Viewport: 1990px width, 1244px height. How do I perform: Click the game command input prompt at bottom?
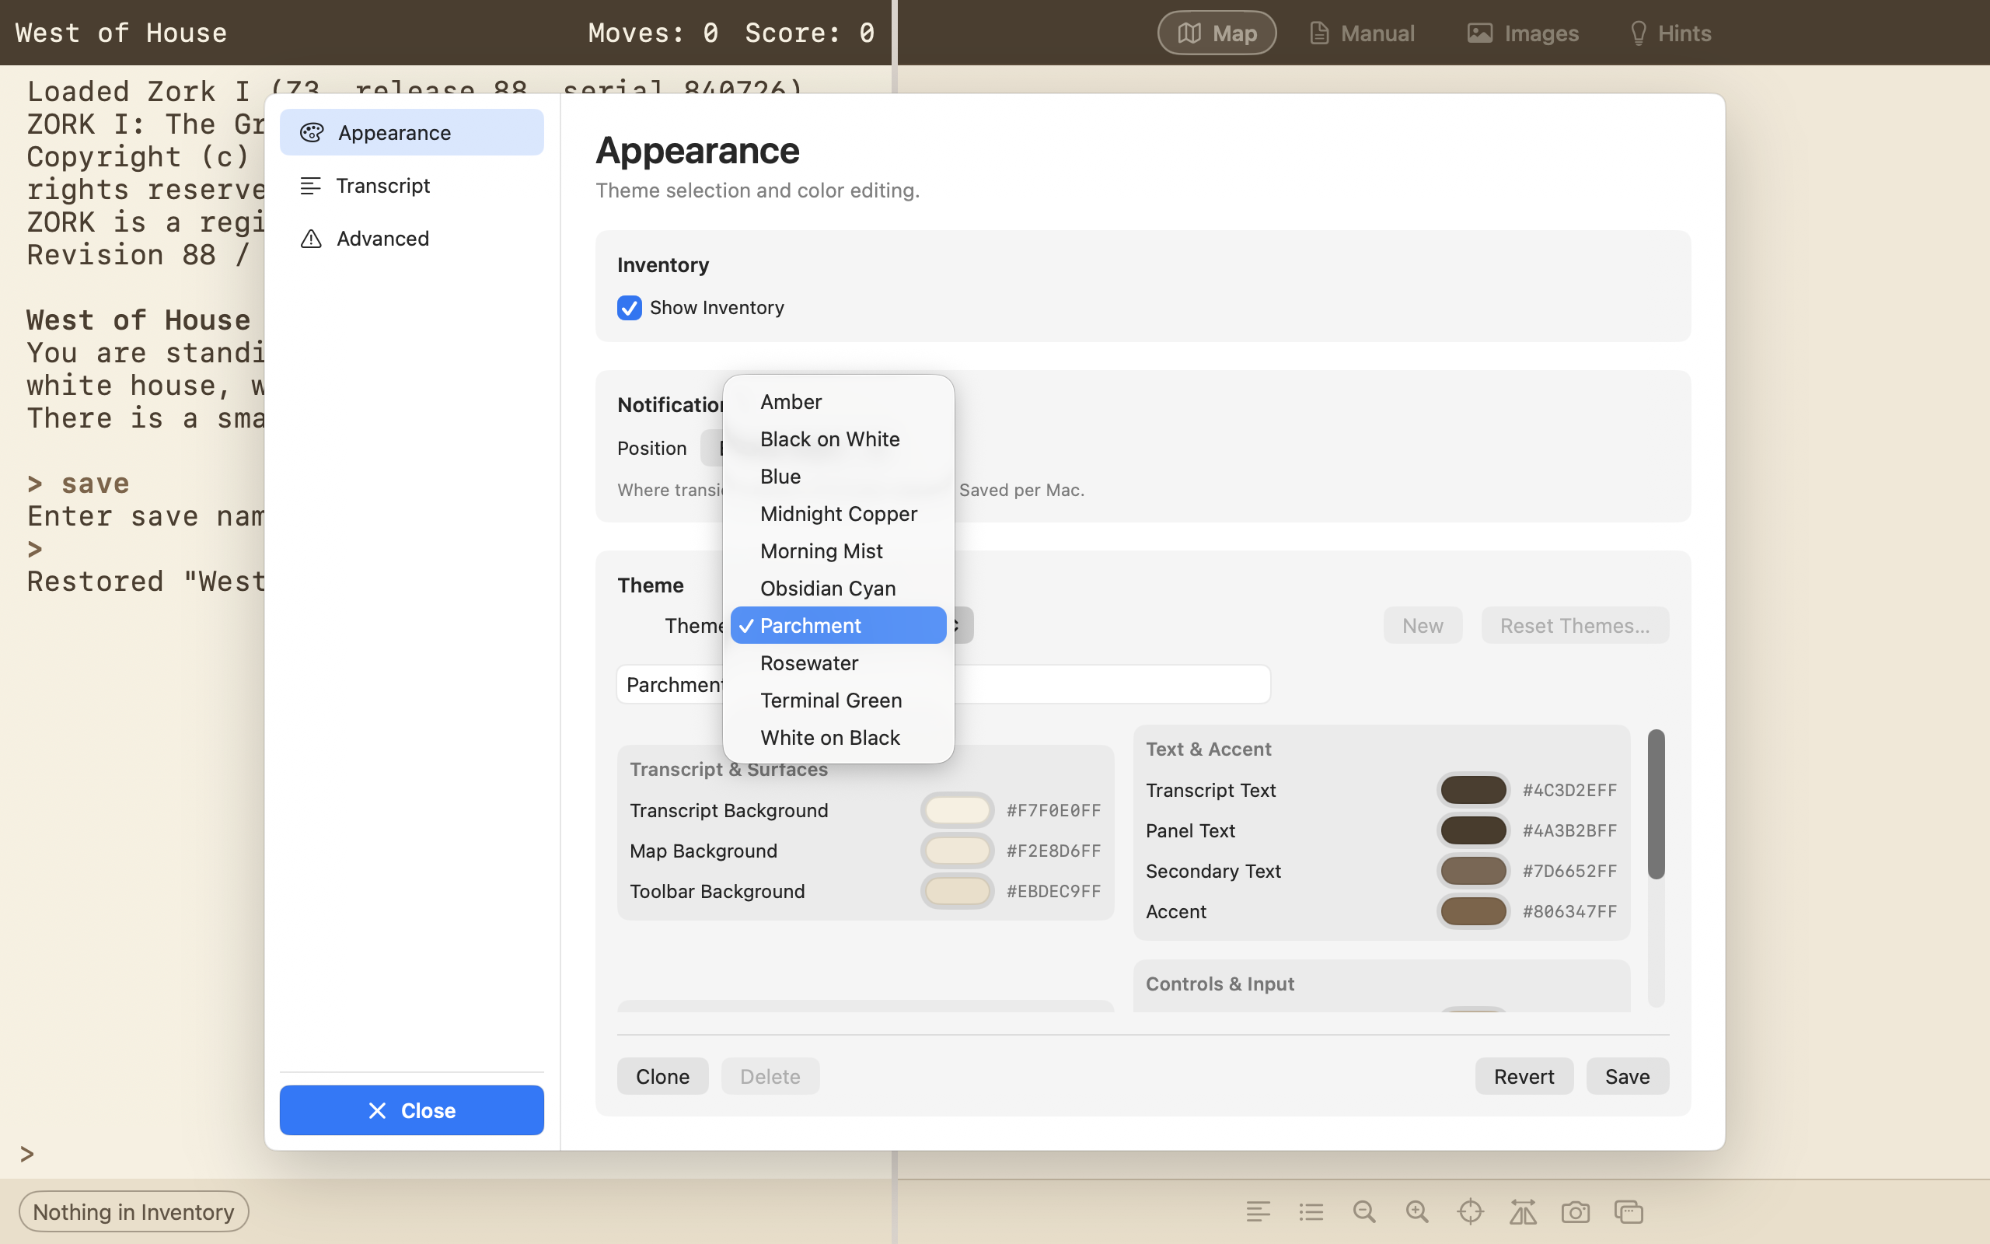(x=444, y=1155)
